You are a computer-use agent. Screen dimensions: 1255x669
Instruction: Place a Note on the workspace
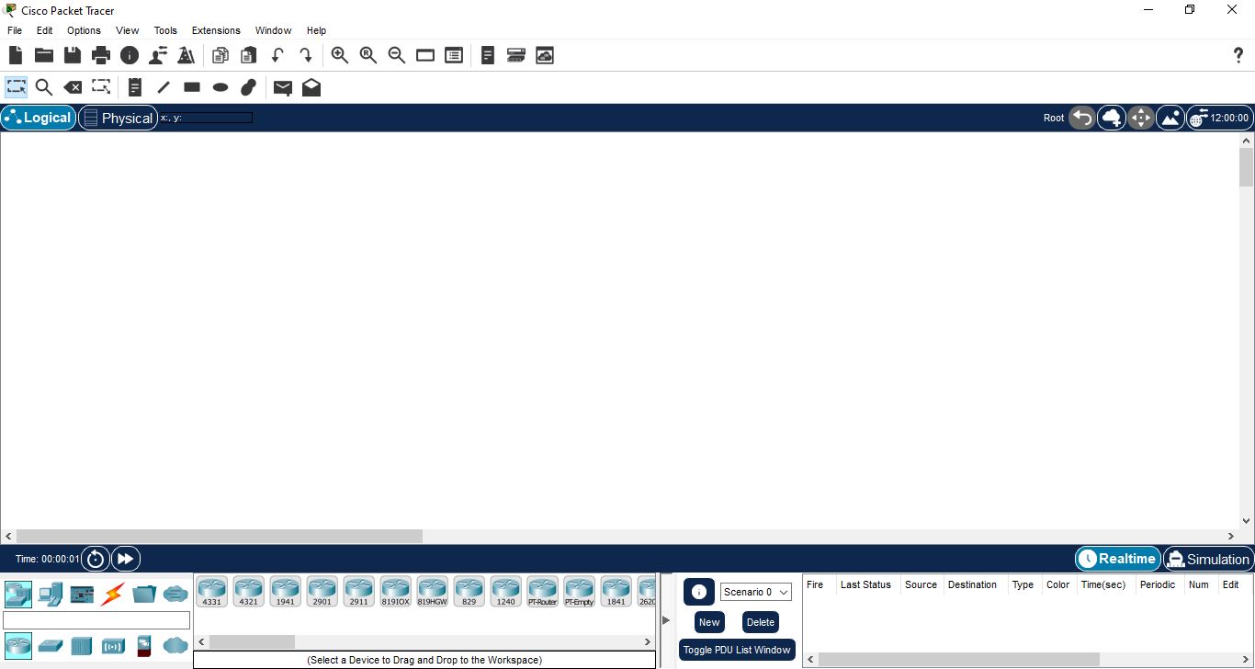click(x=135, y=87)
